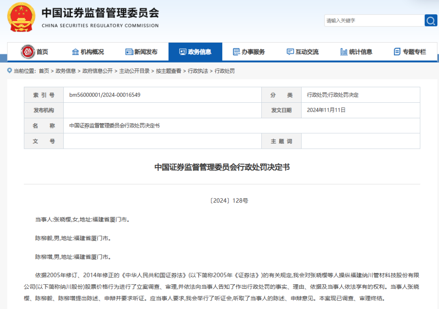Navigate to 主动公开目录 breadcrumb link
Viewport: 439px width, 309px height.
134,71
